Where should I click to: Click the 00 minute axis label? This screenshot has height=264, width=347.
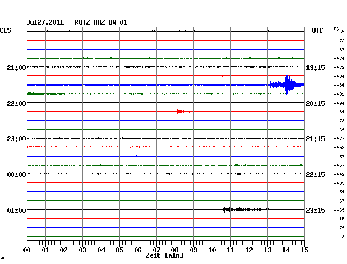(x=27, y=250)
